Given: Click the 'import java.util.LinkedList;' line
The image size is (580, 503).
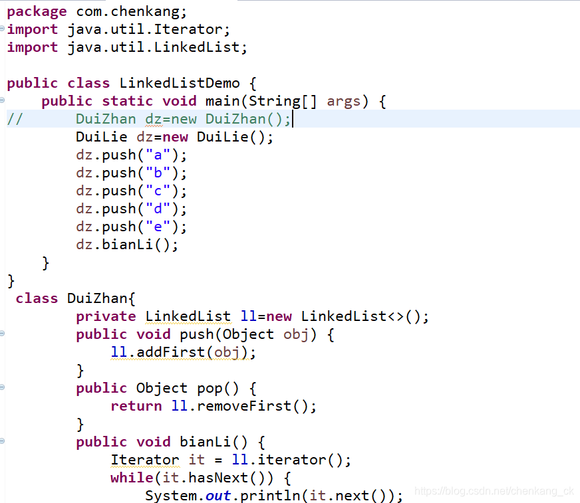Looking at the screenshot, I should [127, 48].
